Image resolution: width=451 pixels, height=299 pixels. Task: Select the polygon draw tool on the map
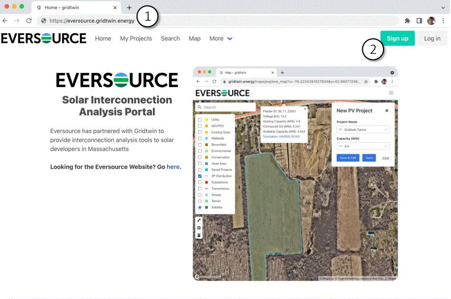pyautogui.click(x=199, y=228)
